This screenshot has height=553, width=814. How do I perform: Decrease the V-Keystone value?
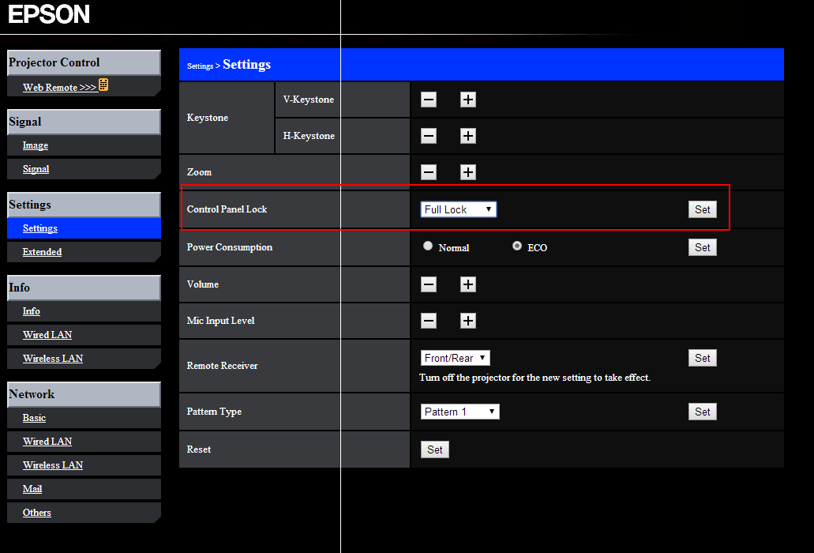click(428, 100)
